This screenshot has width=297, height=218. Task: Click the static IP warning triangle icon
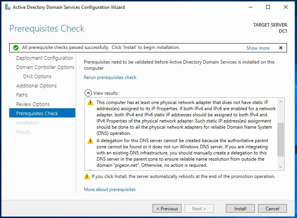90,102
